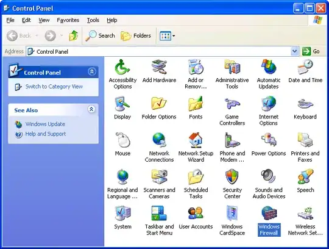Screen dimensions: 329x249
Task: Maximize the Control Panel window
Action: click(310, 9)
